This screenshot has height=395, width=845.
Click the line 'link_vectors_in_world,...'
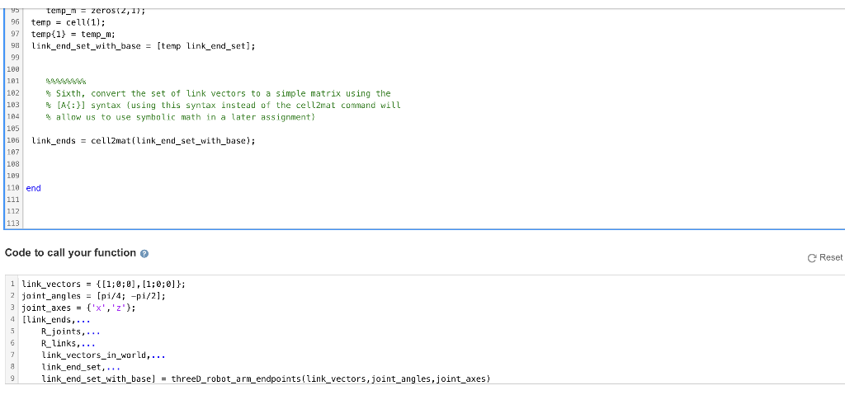[x=103, y=355]
